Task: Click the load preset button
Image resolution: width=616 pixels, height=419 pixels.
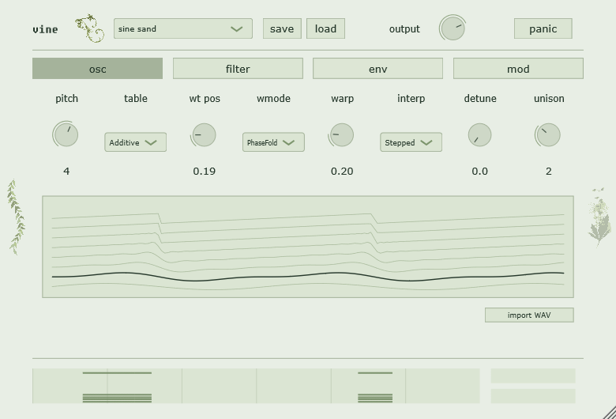Action: tap(325, 28)
